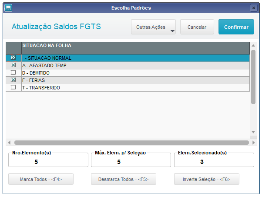Click the Elem.Selecionado(s) value 3

coord(202,162)
